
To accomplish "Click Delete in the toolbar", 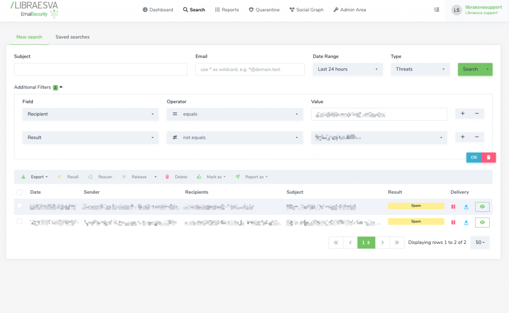I will tap(176, 177).
